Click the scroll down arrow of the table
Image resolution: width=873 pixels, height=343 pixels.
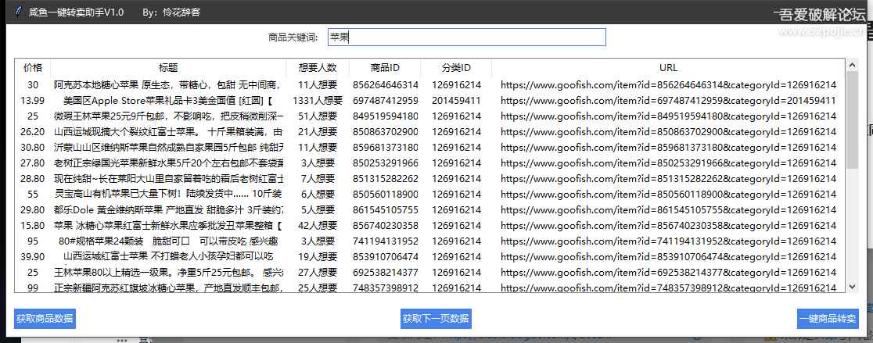[x=851, y=287]
